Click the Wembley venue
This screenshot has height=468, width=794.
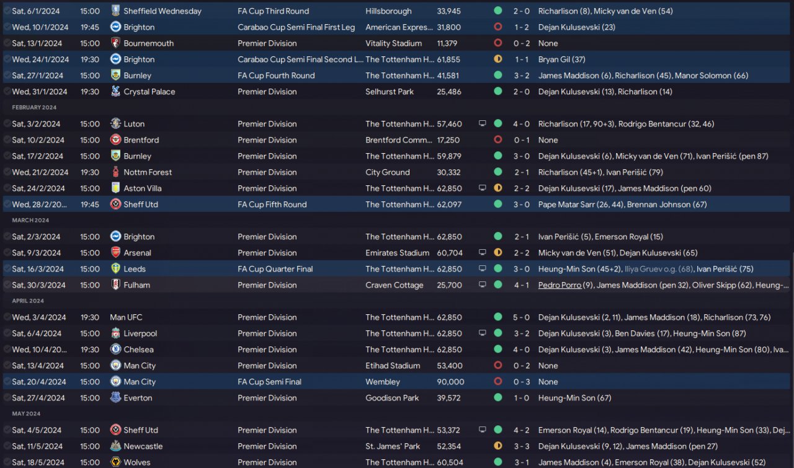click(x=383, y=382)
